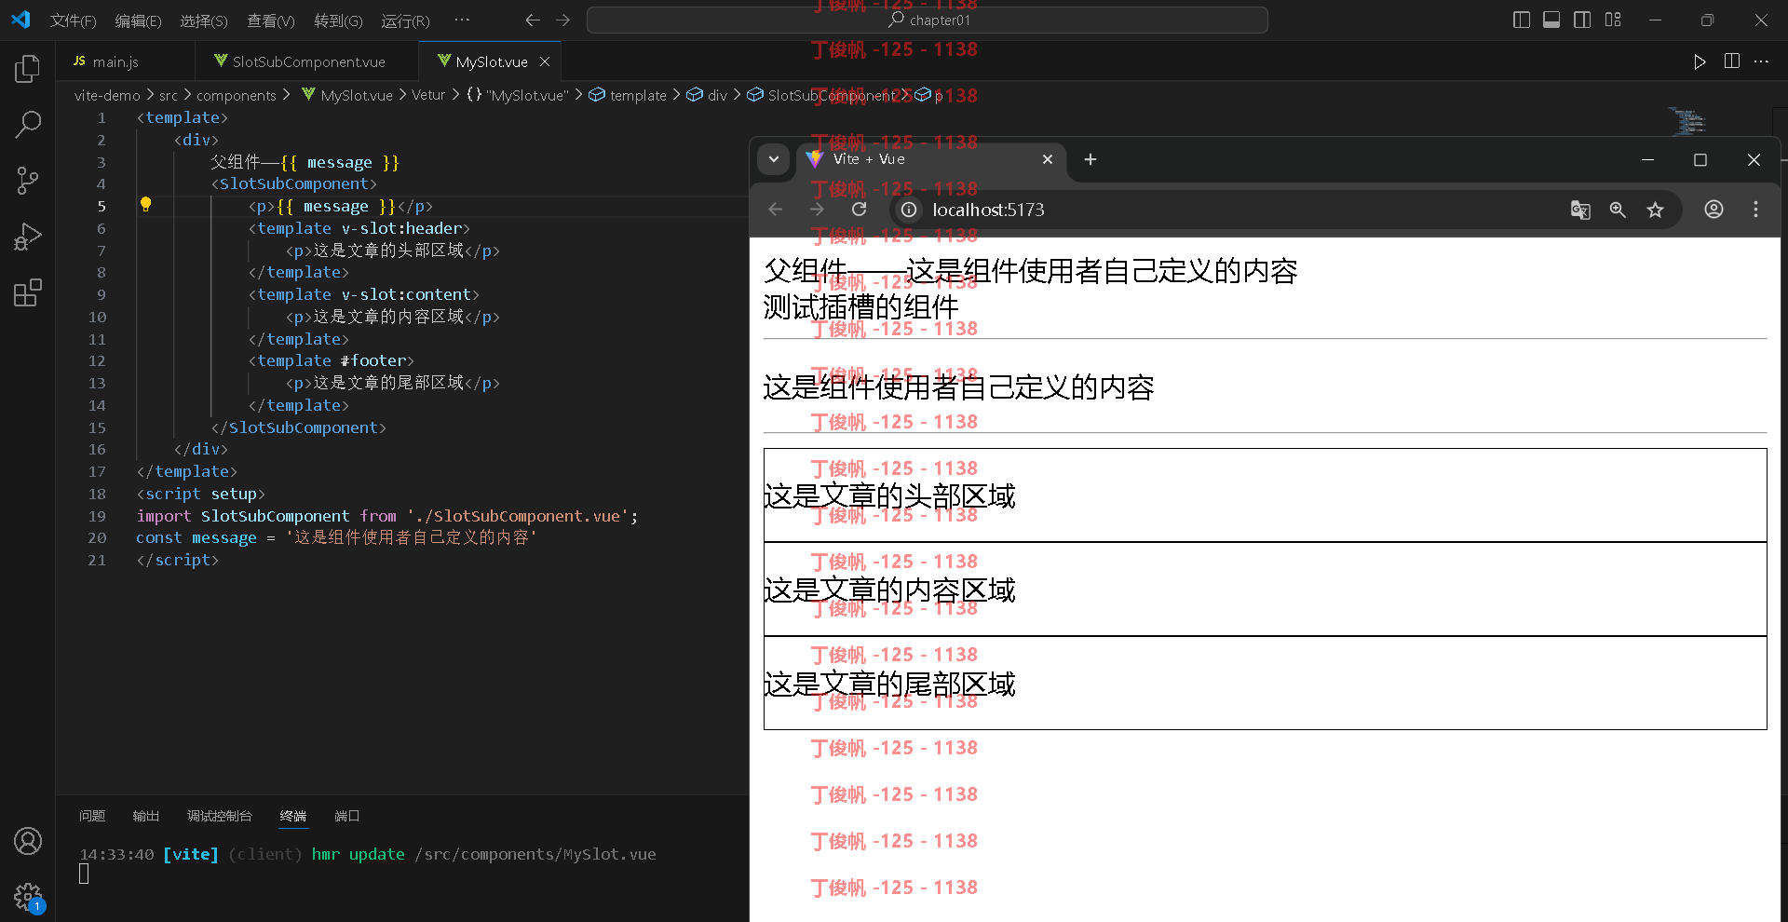Viewport: 1788px width, 922px height.
Task: Open the 选择(S) menu
Action: (203, 20)
